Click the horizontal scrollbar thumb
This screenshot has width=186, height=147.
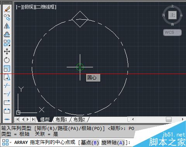[x=169, y=119]
